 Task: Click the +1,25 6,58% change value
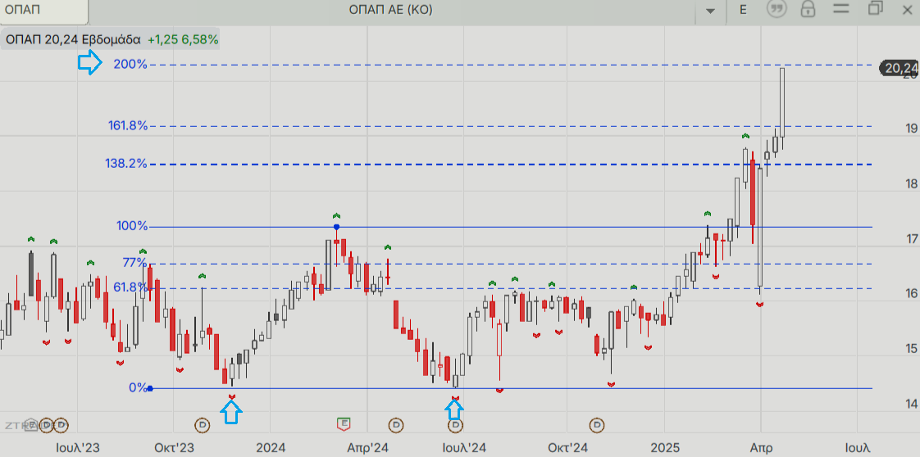[183, 40]
